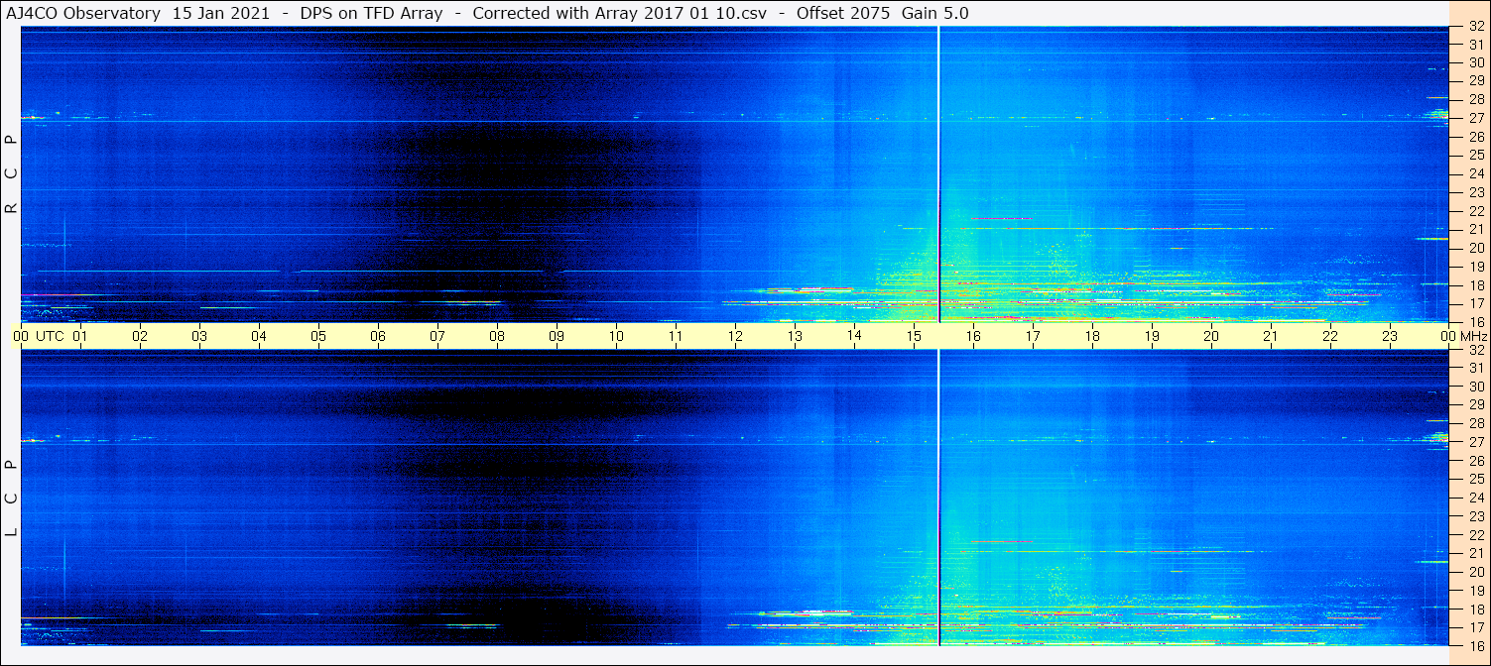
Task: Click RCP panel frequency label "22"
Action: point(1476,210)
